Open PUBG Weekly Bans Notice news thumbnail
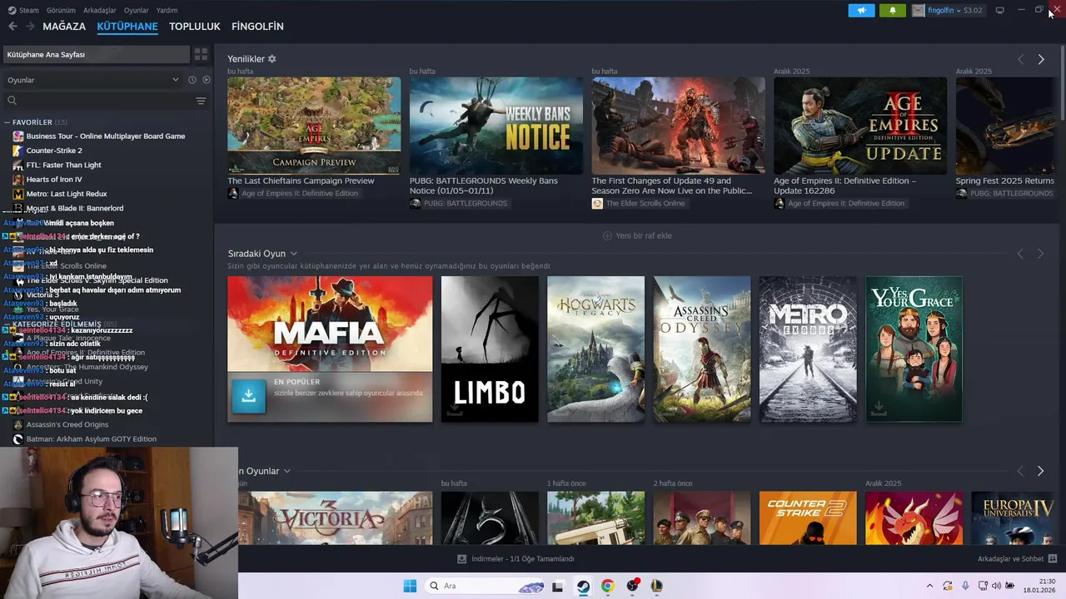 click(496, 126)
